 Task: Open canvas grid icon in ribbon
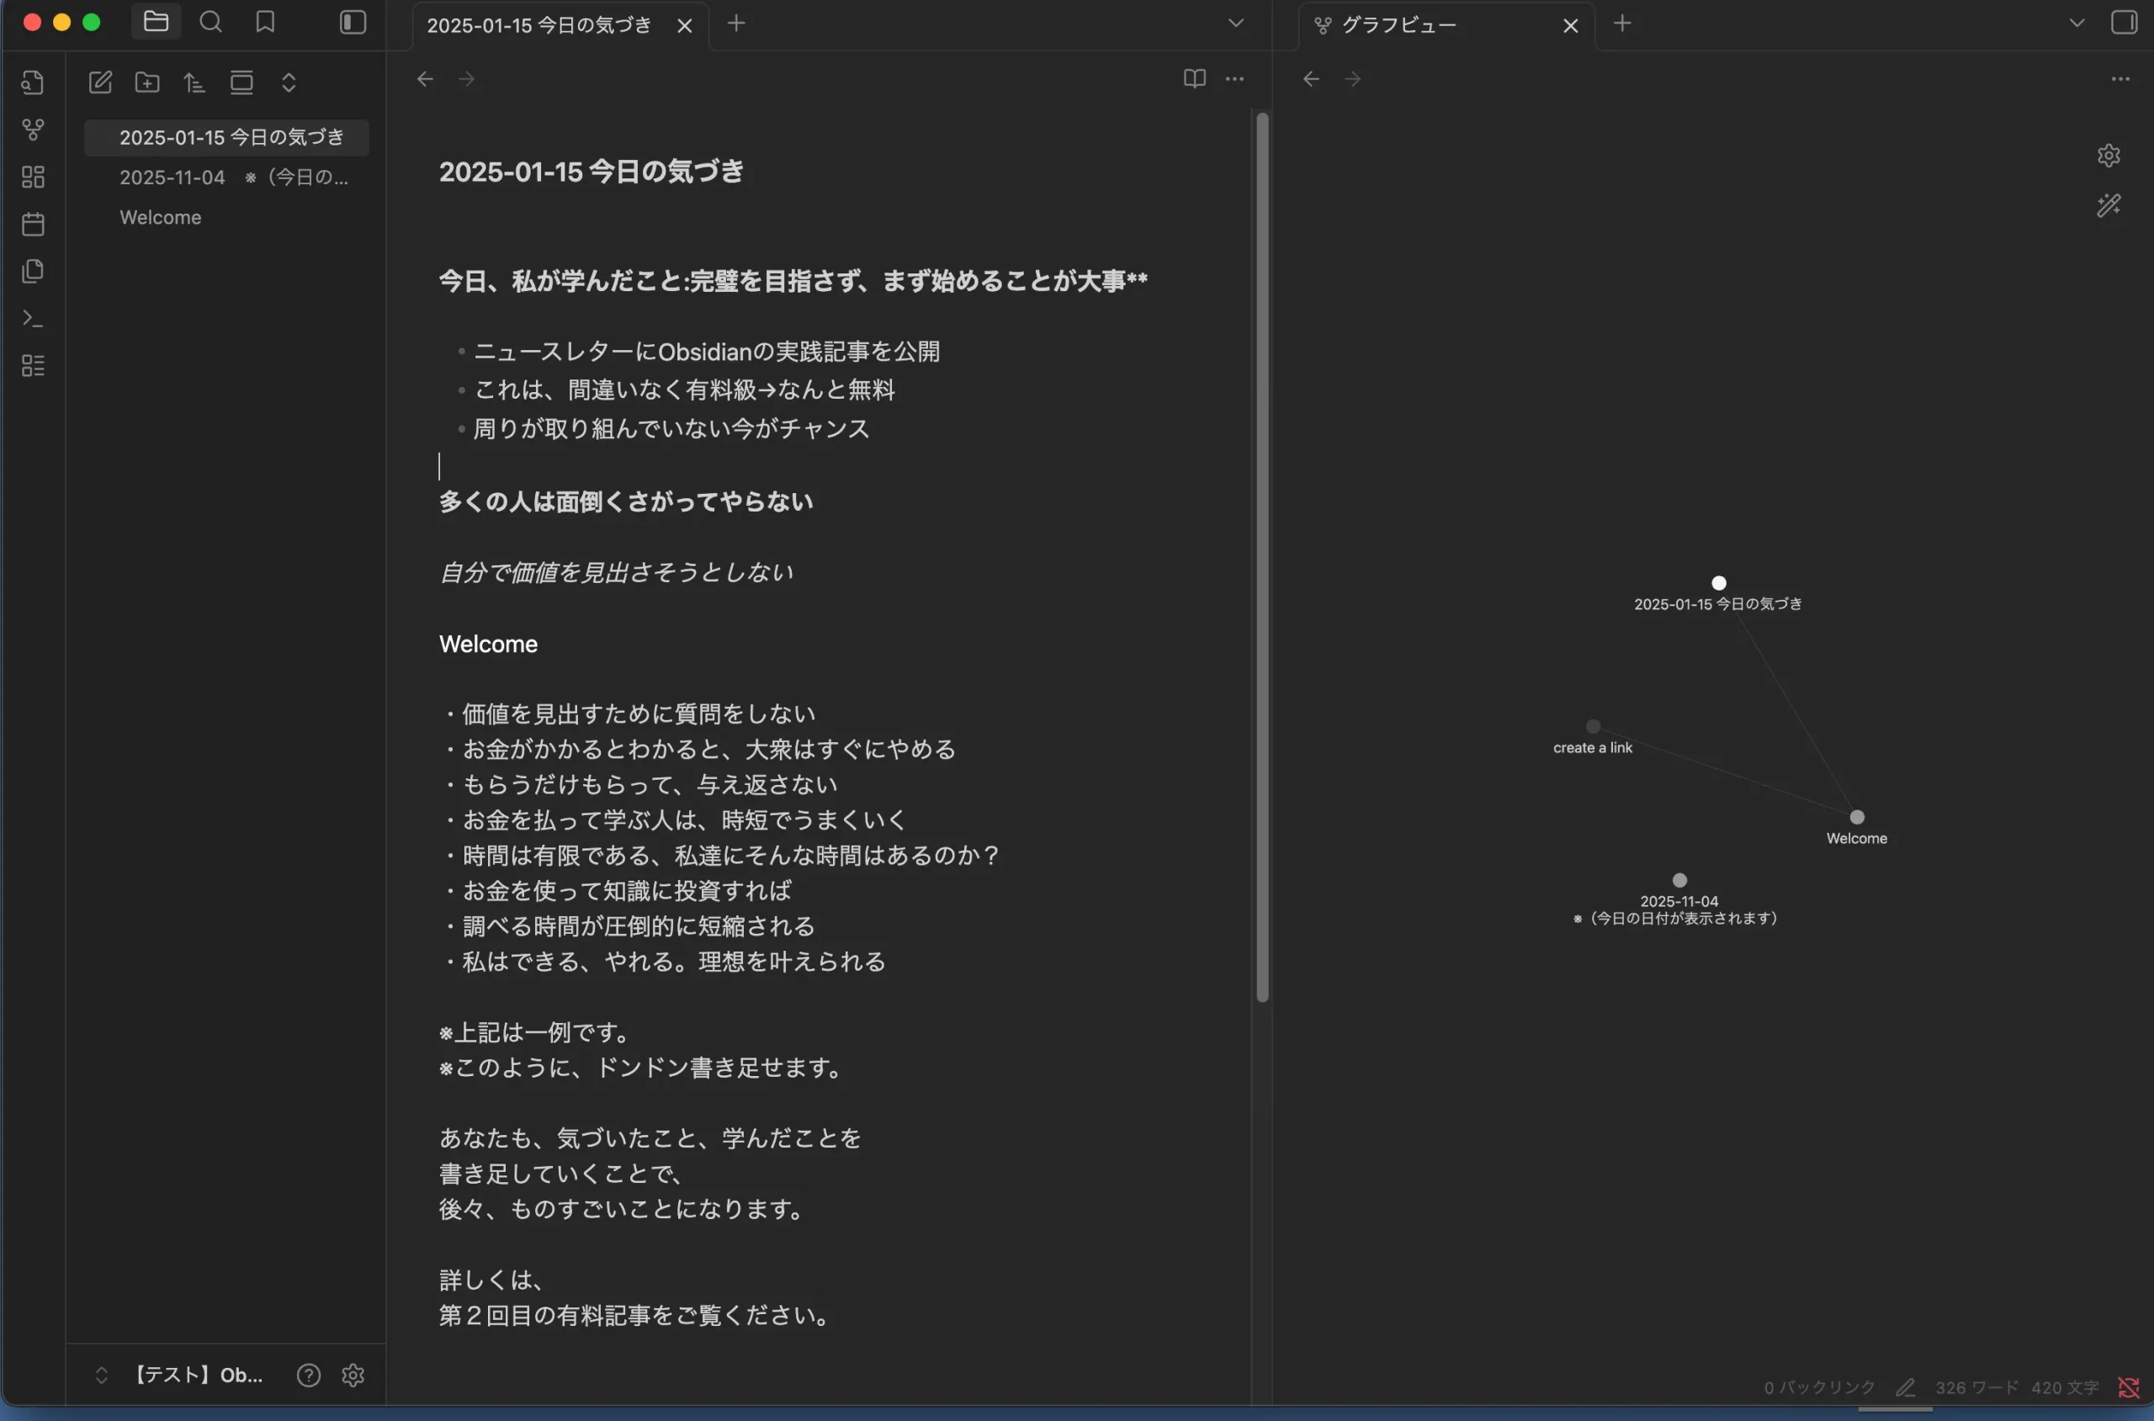(33, 177)
